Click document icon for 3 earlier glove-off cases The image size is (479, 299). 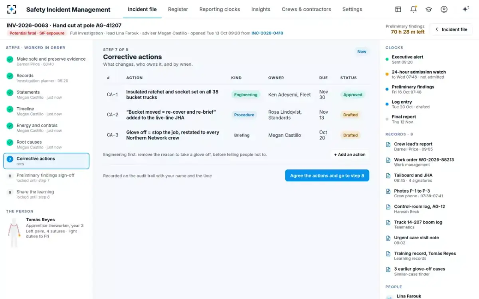click(388, 269)
